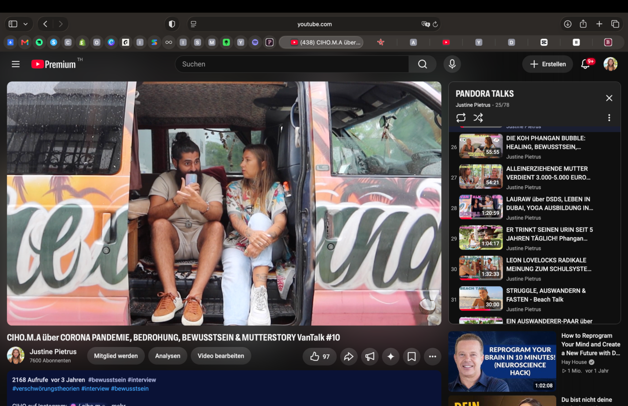Click the sparkle icon under the video
The image size is (628, 406).
[x=391, y=356]
